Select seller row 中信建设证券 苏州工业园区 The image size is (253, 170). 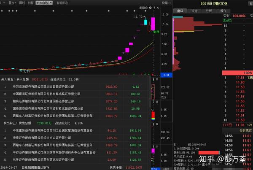74,130
